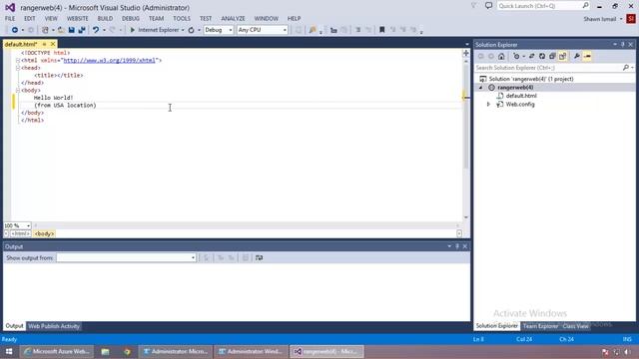This screenshot has width=639, height=359.
Task: Open Microsoft Azure Web taskbar button
Action: pos(57,352)
